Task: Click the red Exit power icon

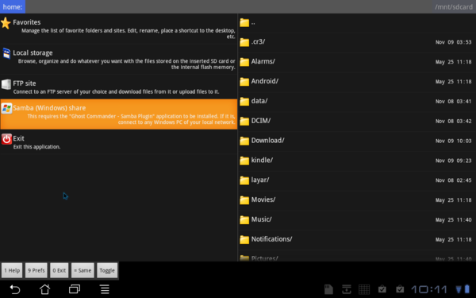Action: [x=6, y=139]
